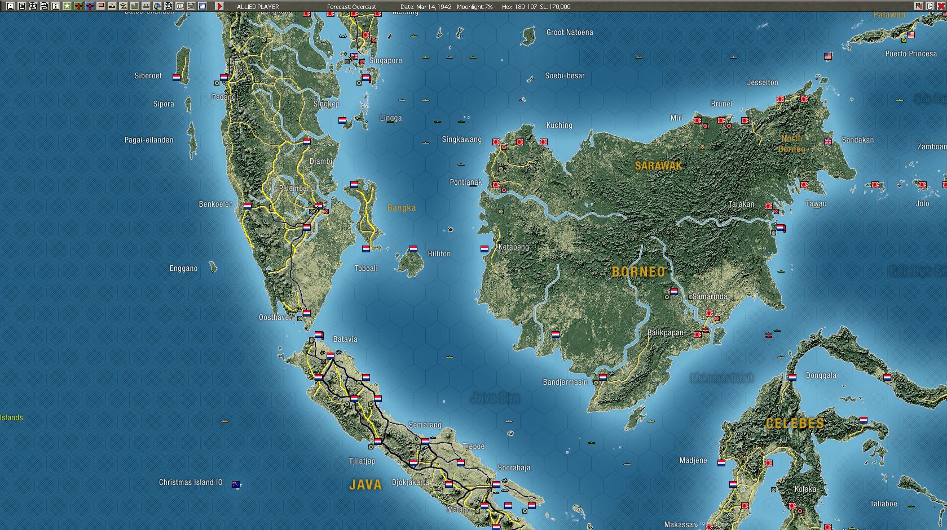Image resolution: width=947 pixels, height=530 pixels.
Task: Click the 'C' button in top-right corner
Action: tap(930, 6)
